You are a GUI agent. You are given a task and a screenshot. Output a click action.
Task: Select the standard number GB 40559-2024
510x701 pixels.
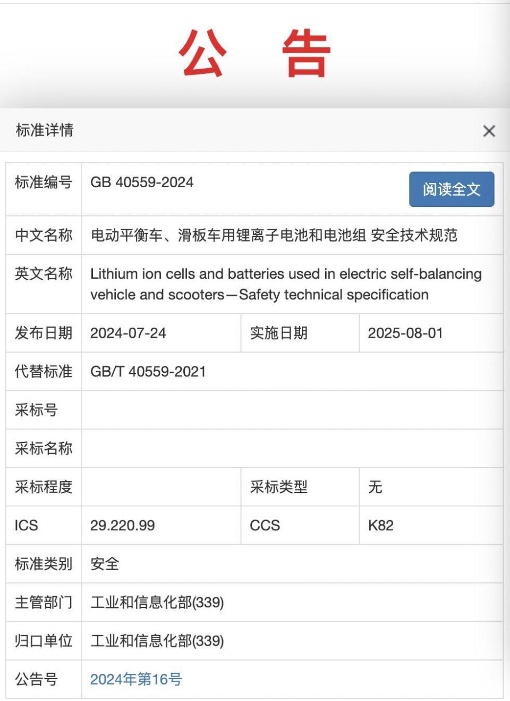coord(142,182)
